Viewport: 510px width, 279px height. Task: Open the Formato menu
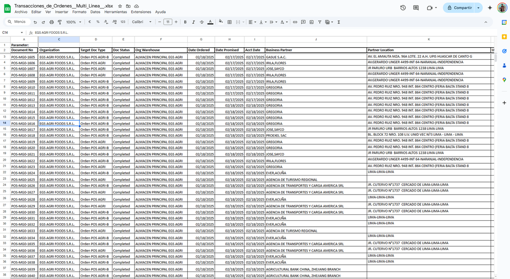point(79,12)
